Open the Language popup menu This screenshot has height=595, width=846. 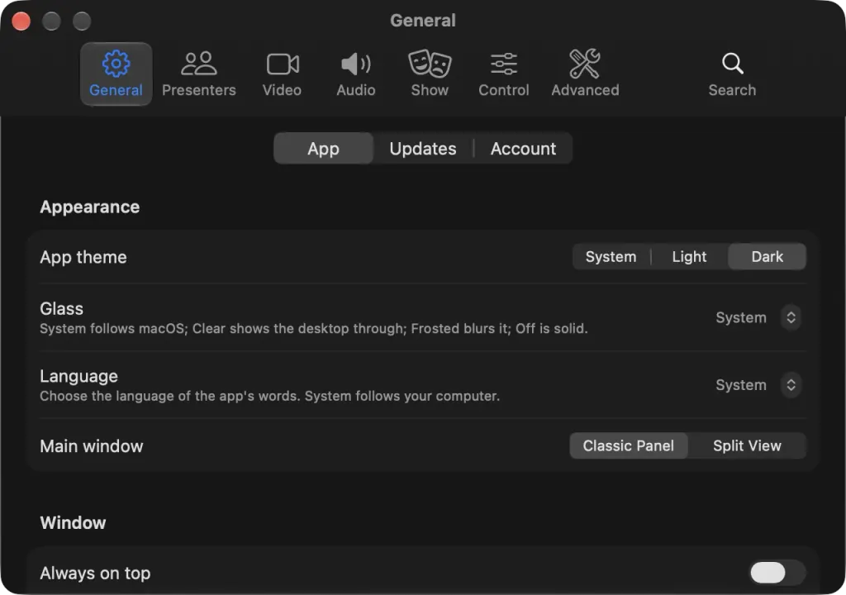click(x=758, y=385)
